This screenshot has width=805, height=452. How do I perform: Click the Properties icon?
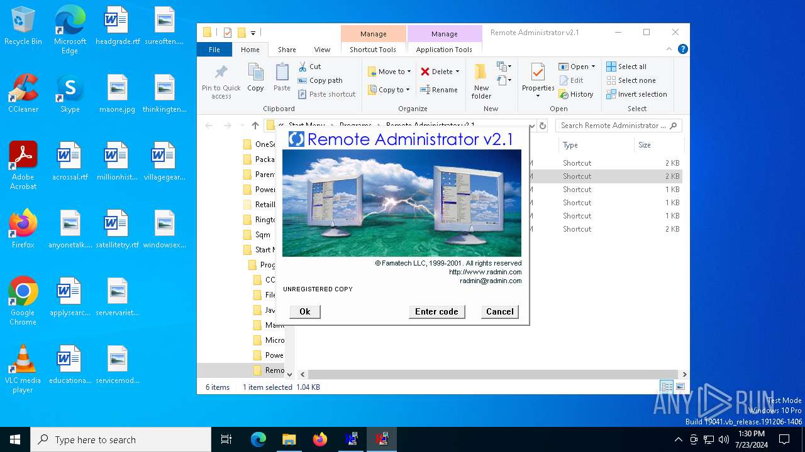[x=538, y=73]
